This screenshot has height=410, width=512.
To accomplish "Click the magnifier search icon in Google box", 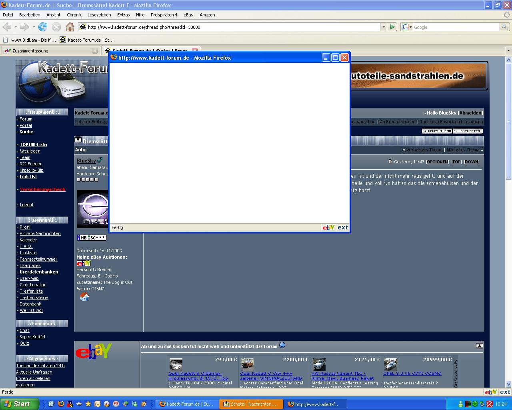I will pos(505,27).
